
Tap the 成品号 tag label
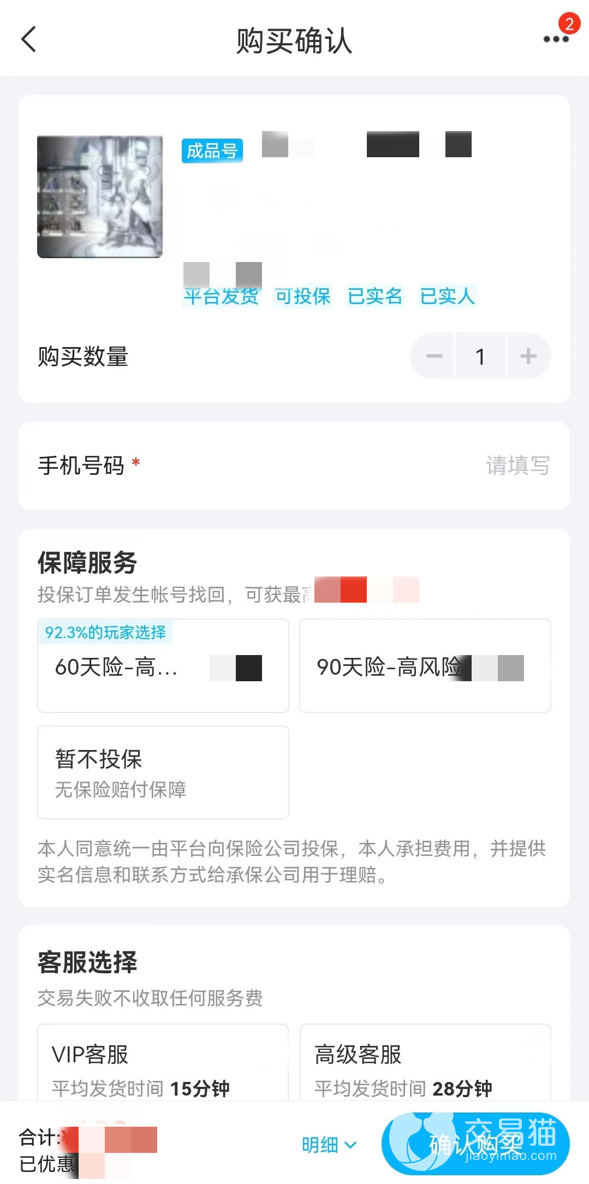tap(212, 151)
